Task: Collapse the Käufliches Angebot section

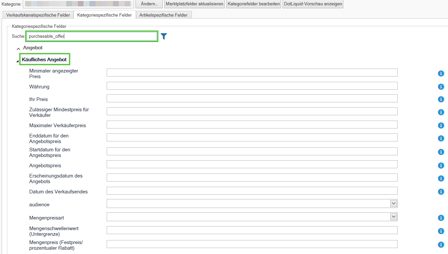Action: [x=18, y=61]
